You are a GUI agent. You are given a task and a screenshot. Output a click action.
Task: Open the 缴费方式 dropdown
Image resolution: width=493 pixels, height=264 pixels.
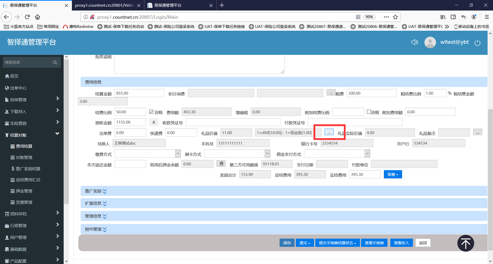pyautogui.click(x=178, y=154)
